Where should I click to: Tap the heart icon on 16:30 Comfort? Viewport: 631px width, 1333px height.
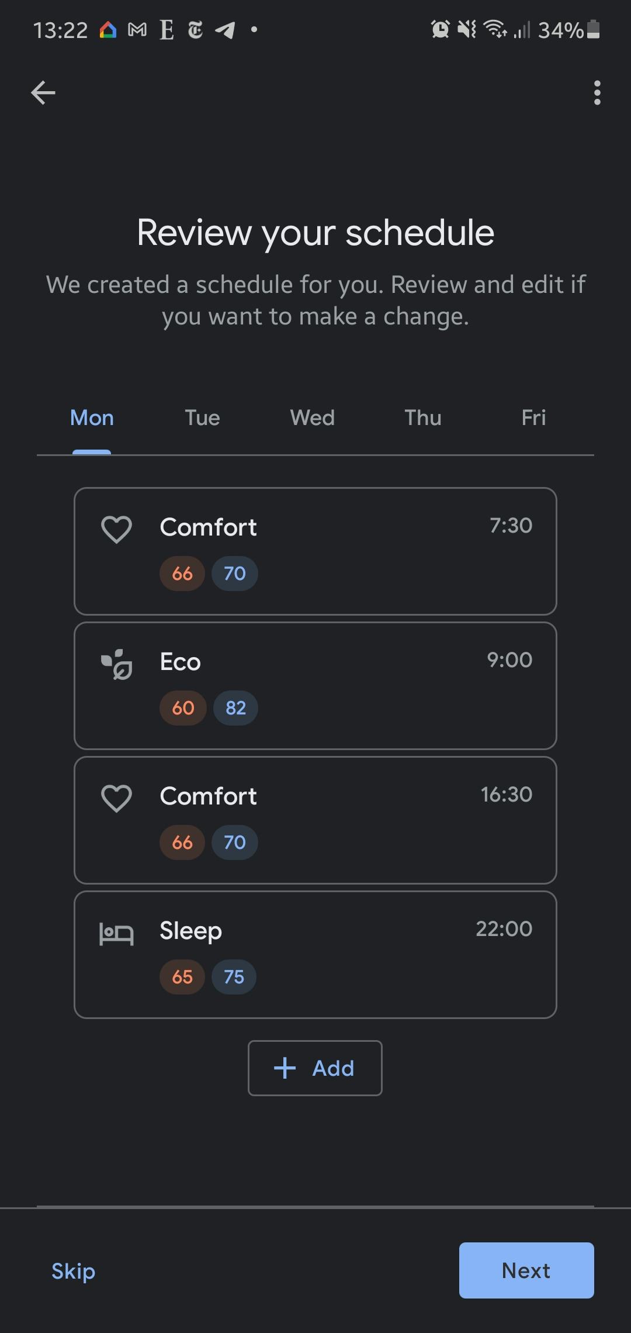pos(116,799)
